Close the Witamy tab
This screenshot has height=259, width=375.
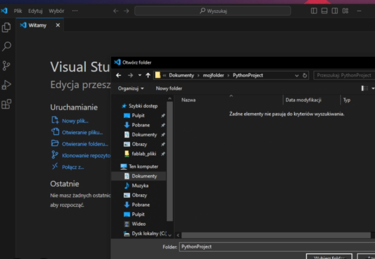[x=58, y=25]
